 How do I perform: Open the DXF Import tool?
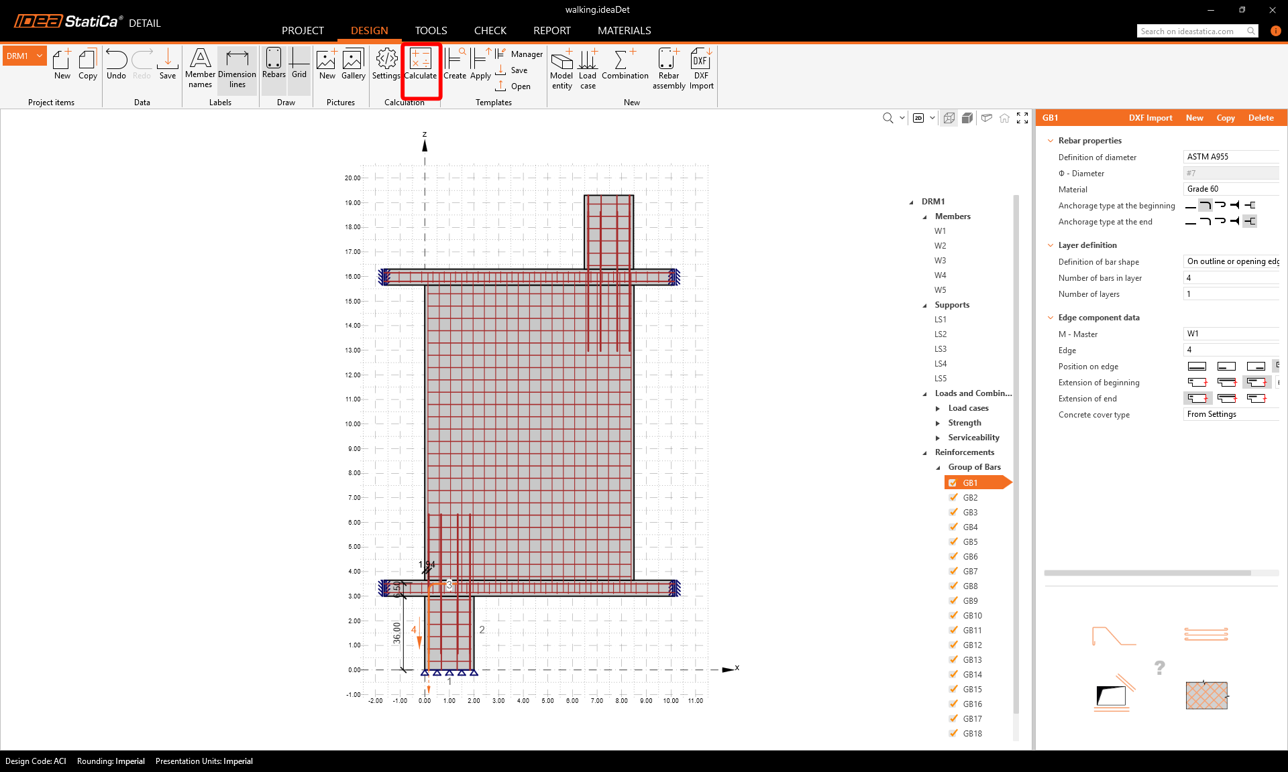701,60
